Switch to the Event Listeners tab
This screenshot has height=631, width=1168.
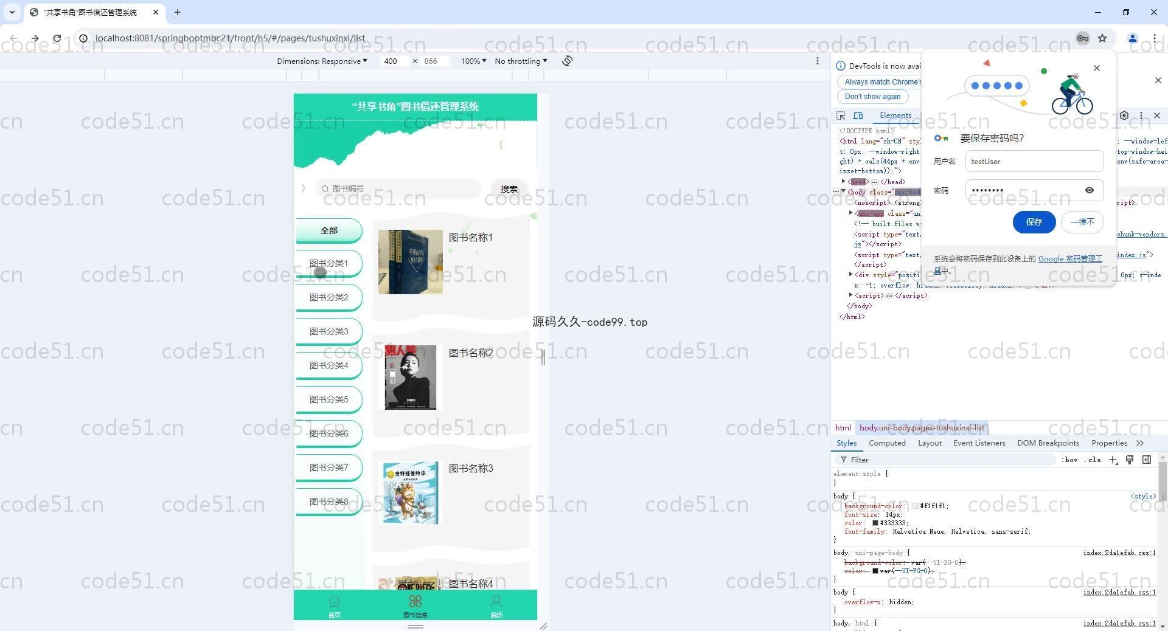pyautogui.click(x=979, y=443)
